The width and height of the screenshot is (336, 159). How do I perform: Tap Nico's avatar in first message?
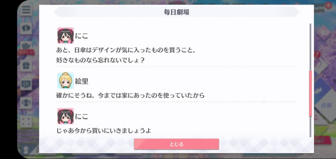66,36
